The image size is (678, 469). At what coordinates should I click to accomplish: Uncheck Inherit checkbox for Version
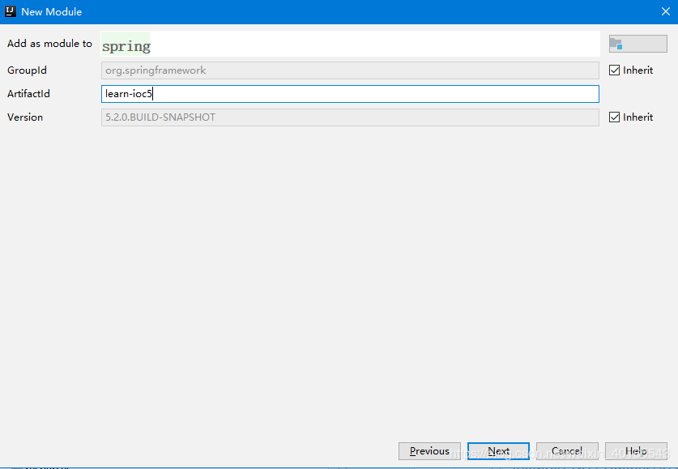[x=614, y=117]
